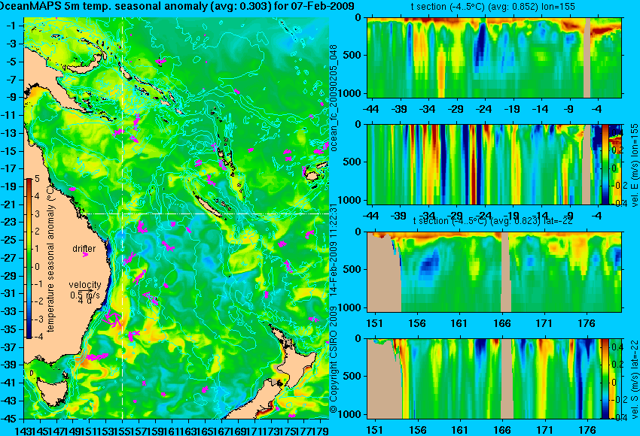Image resolution: width=640 pixels, height=436 pixels.
Task: Click latitude tick '-1' on main map axis
Action: 12,26
